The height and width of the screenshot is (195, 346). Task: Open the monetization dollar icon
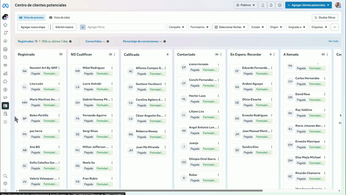(x=5, y=90)
